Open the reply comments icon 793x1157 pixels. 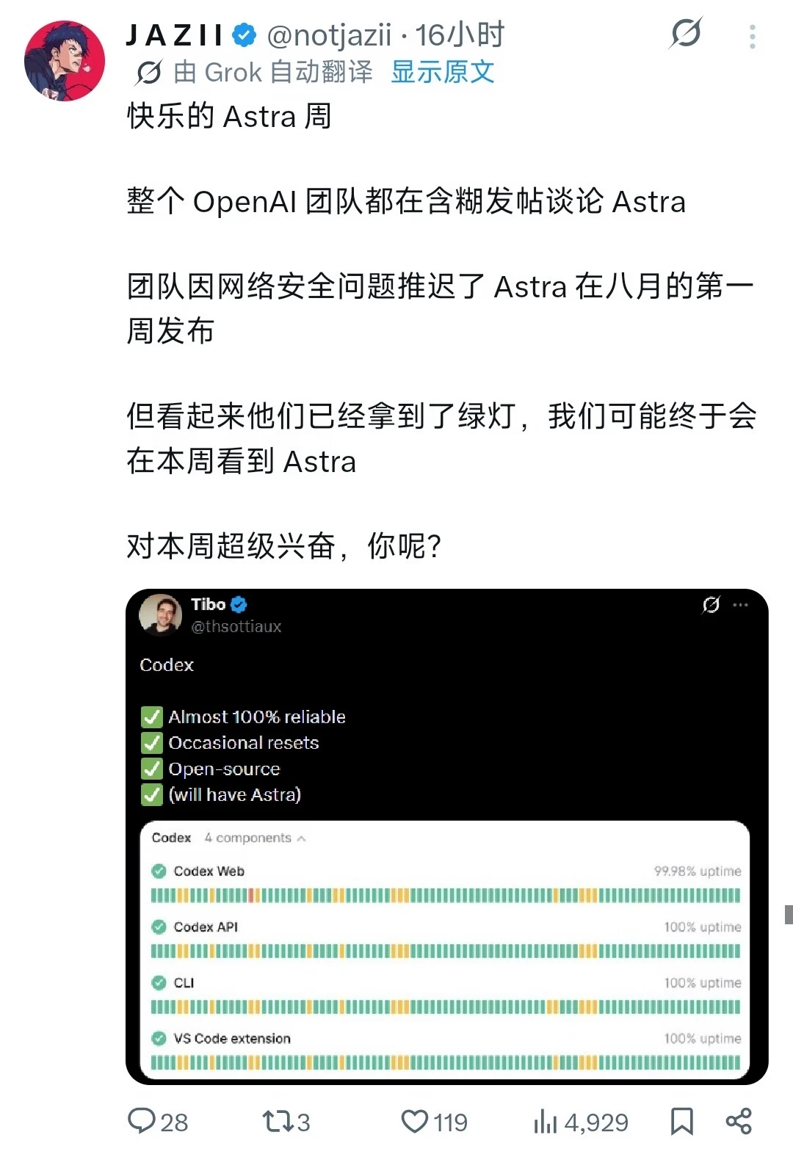141,1121
